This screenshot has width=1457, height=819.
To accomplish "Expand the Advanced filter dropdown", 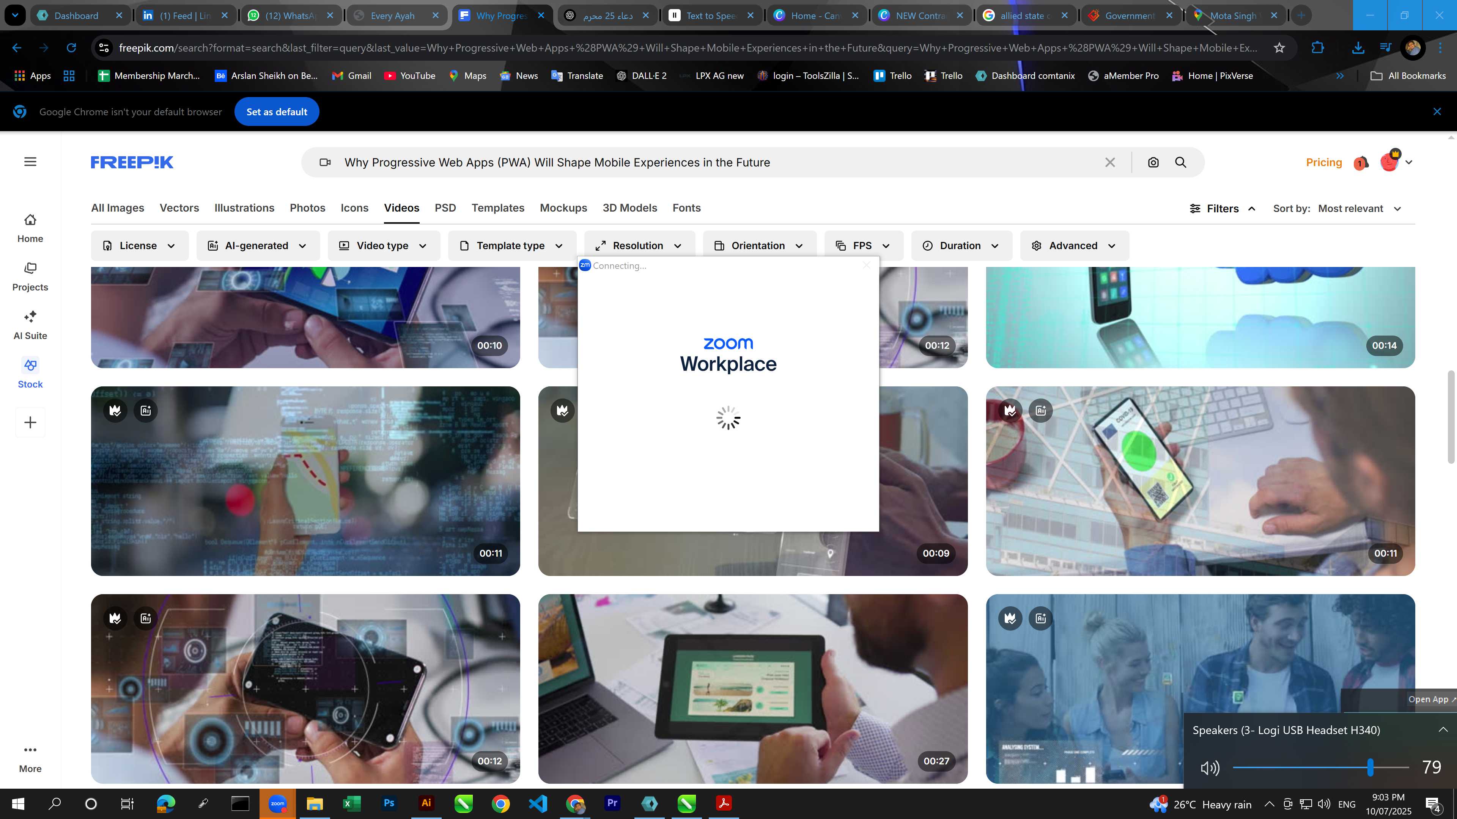I will [x=1075, y=246].
